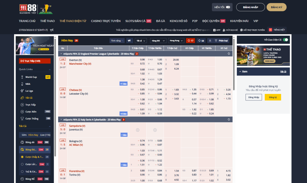Screen dimensions: 307x183
Task: Click +1 kèo for Everton match
Action: pos(124,84)
